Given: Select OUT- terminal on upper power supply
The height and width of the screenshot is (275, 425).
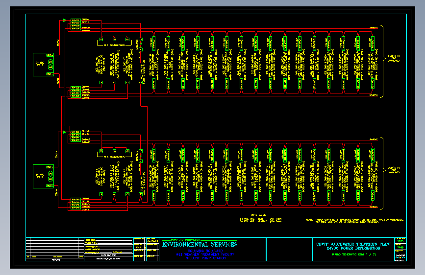Looking at the screenshot, I should (50, 74).
